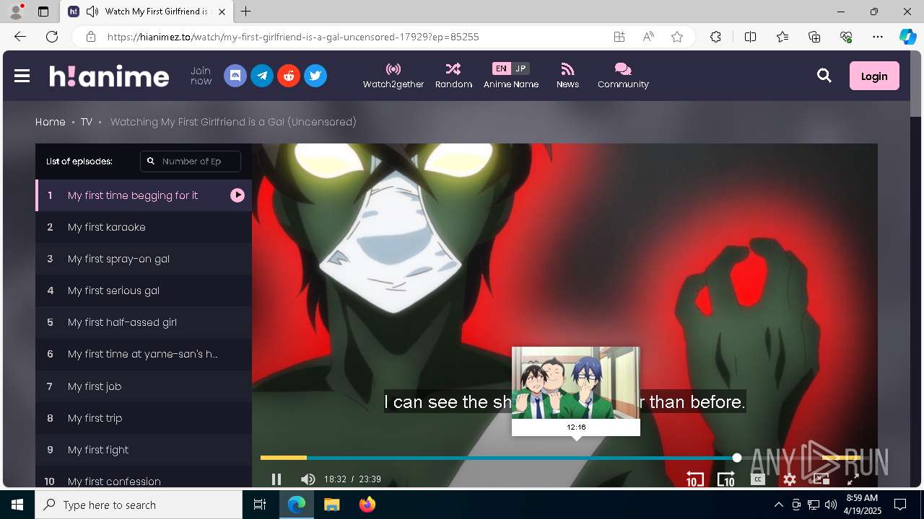
Task: Open the Reddit join link
Action: click(x=289, y=76)
